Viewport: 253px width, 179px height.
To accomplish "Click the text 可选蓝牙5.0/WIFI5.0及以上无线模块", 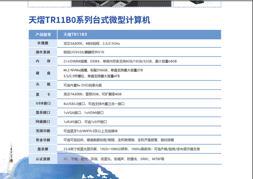I will 90,131.
